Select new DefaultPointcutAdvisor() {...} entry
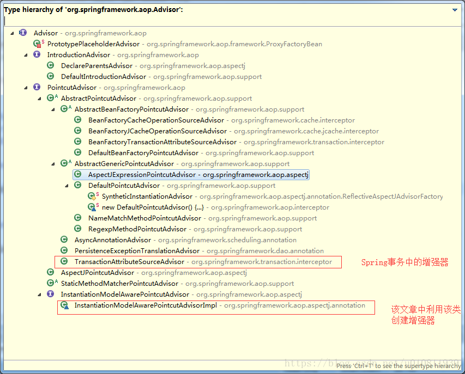This screenshot has width=465, height=374. coord(215,207)
